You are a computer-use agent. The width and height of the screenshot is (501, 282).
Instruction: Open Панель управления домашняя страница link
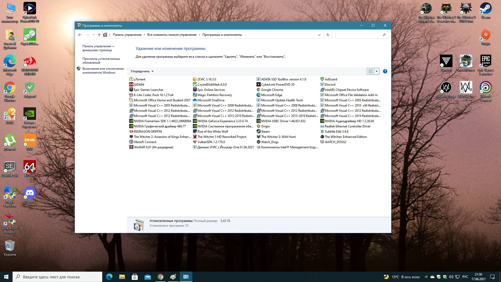click(x=98, y=48)
